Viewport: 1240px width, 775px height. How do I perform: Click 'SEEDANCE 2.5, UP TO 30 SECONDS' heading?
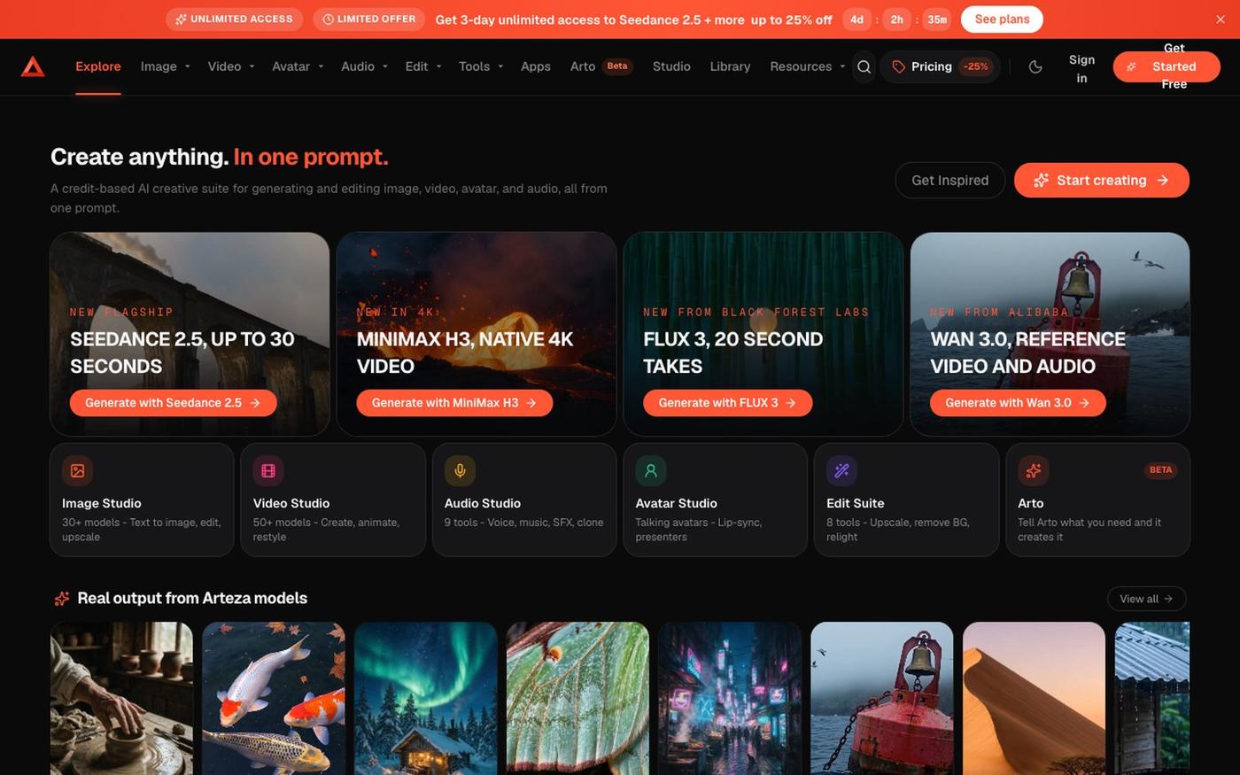coord(182,353)
